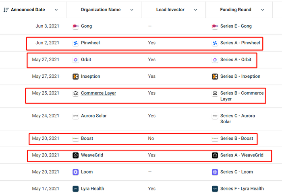This screenshot has width=282, height=196.
Task: Click Commerce Layer logo in Organization column
Action: 75,93
